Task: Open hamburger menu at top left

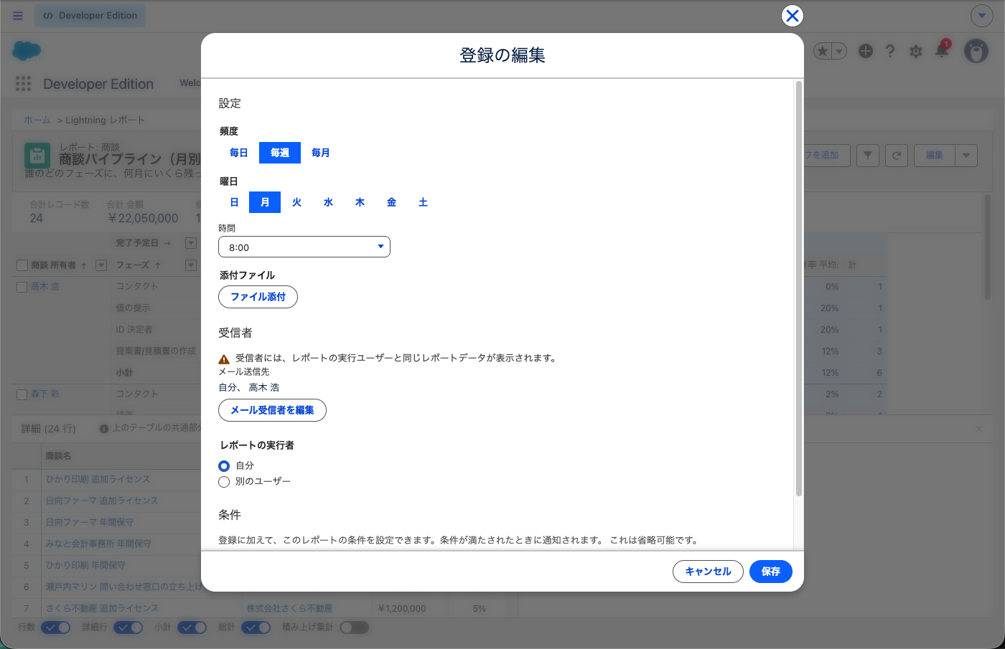Action: point(18,16)
